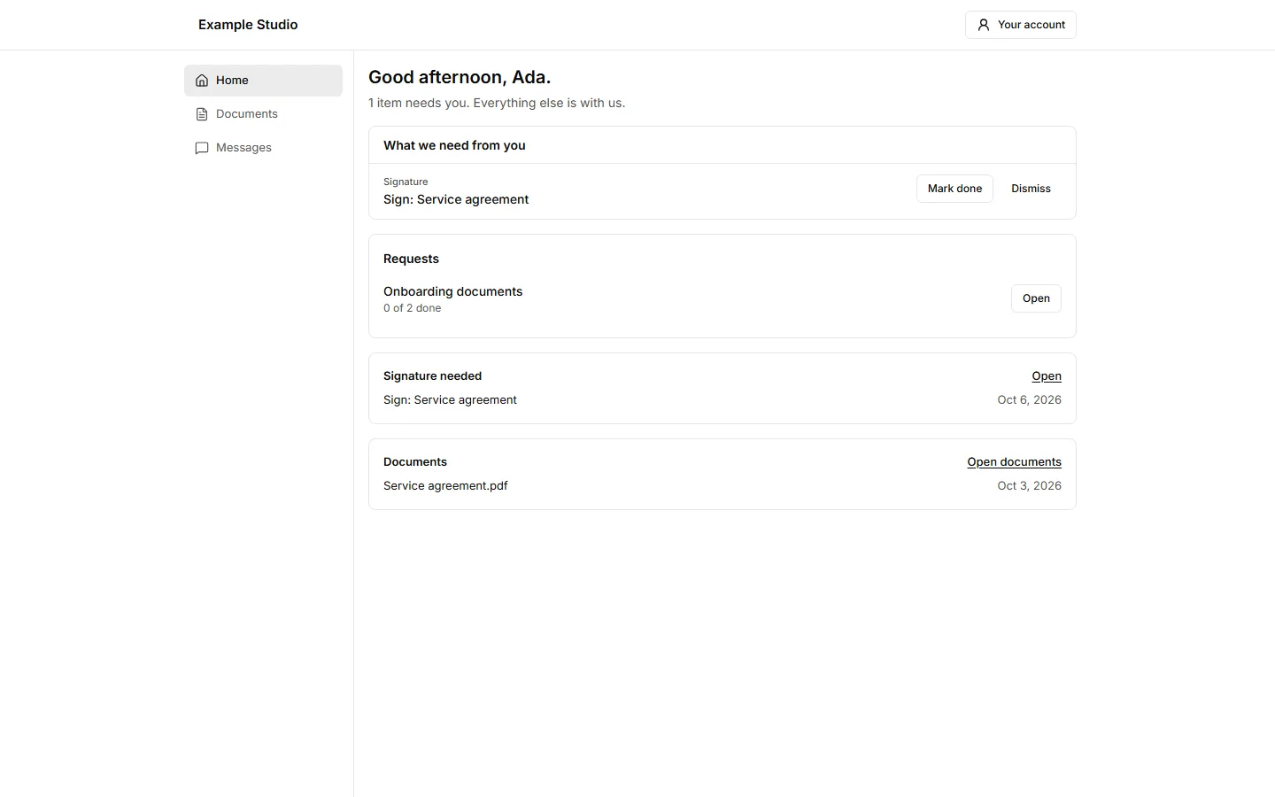Go to the Home navigation item
Image resolution: width=1275 pixels, height=797 pixels.
263,81
